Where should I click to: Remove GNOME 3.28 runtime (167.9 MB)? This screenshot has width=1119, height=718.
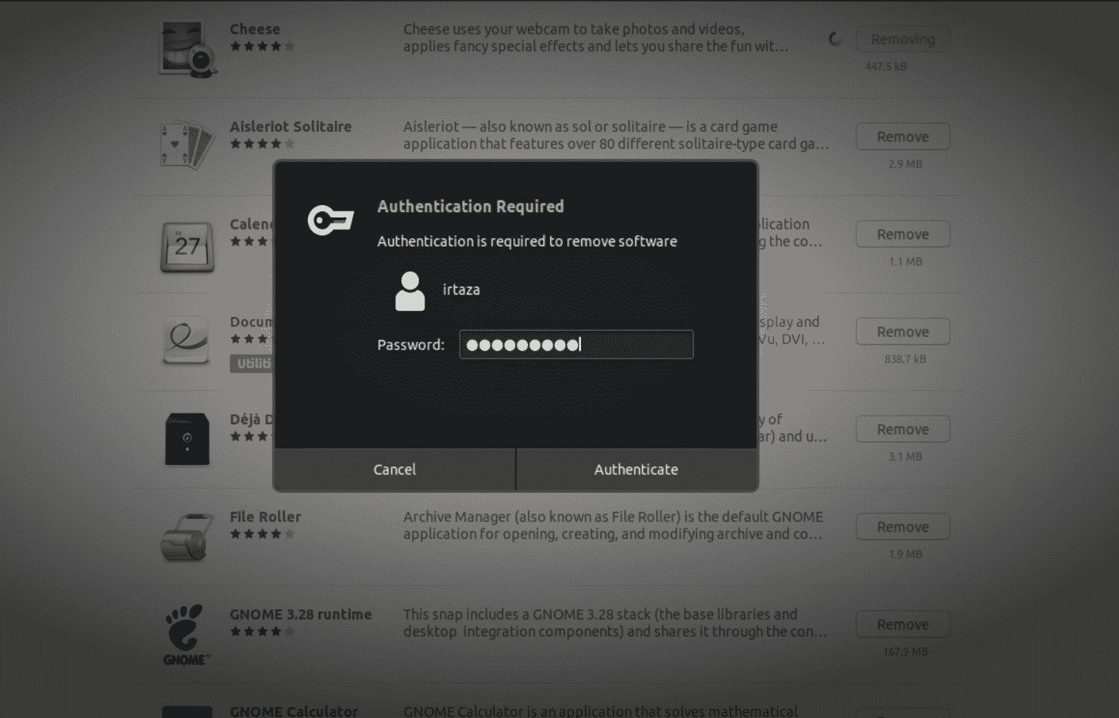pos(902,624)
